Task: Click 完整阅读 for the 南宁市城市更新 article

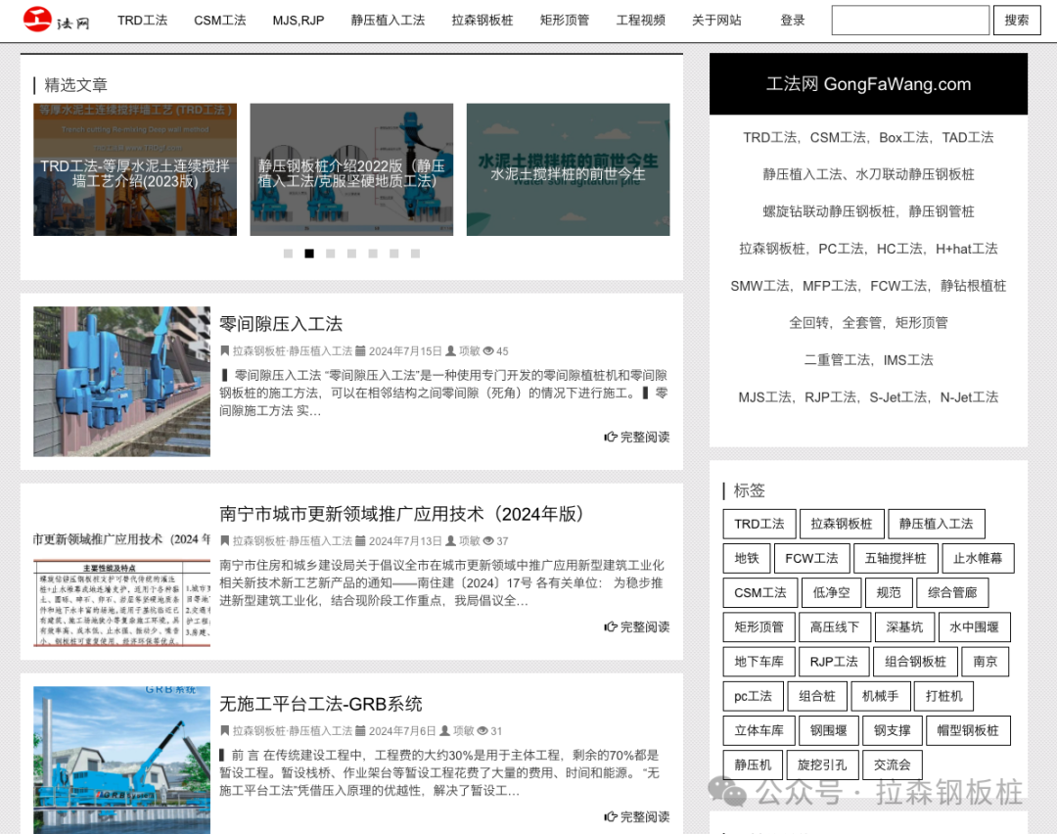Action: 637,627
